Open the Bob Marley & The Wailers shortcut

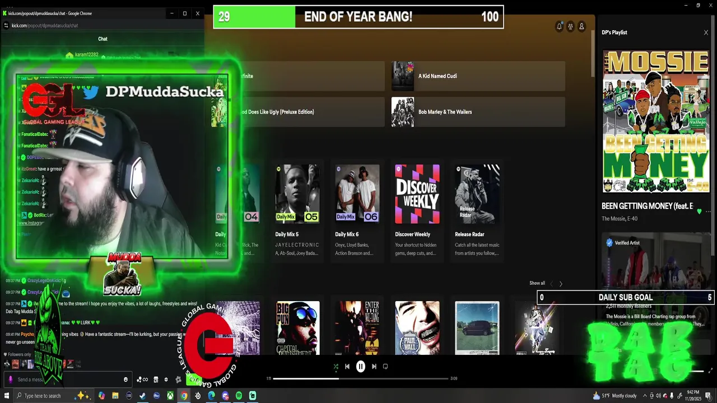coord(478,112)
